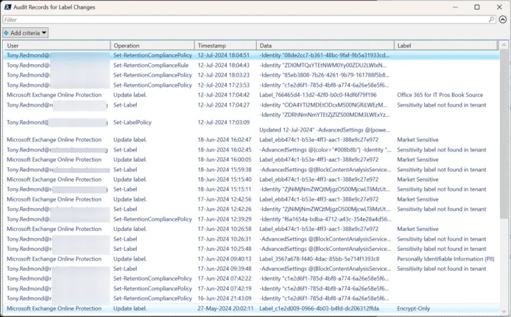Click the PowerShell icon in the title bar
The image size is (511, 317).
(8, 7)
